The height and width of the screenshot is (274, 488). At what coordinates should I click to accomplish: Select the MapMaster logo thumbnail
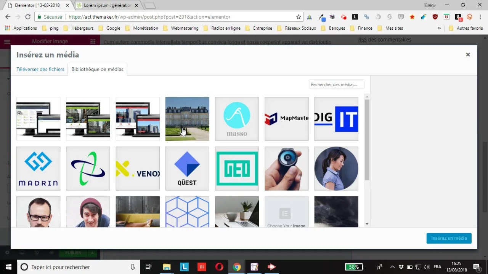286,119
